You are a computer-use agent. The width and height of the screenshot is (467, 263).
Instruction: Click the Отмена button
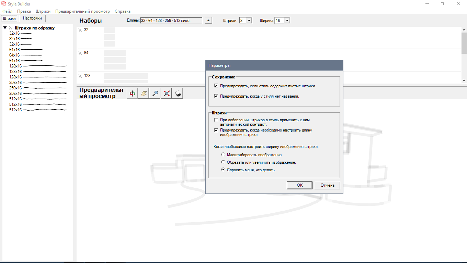coord(327,185)
